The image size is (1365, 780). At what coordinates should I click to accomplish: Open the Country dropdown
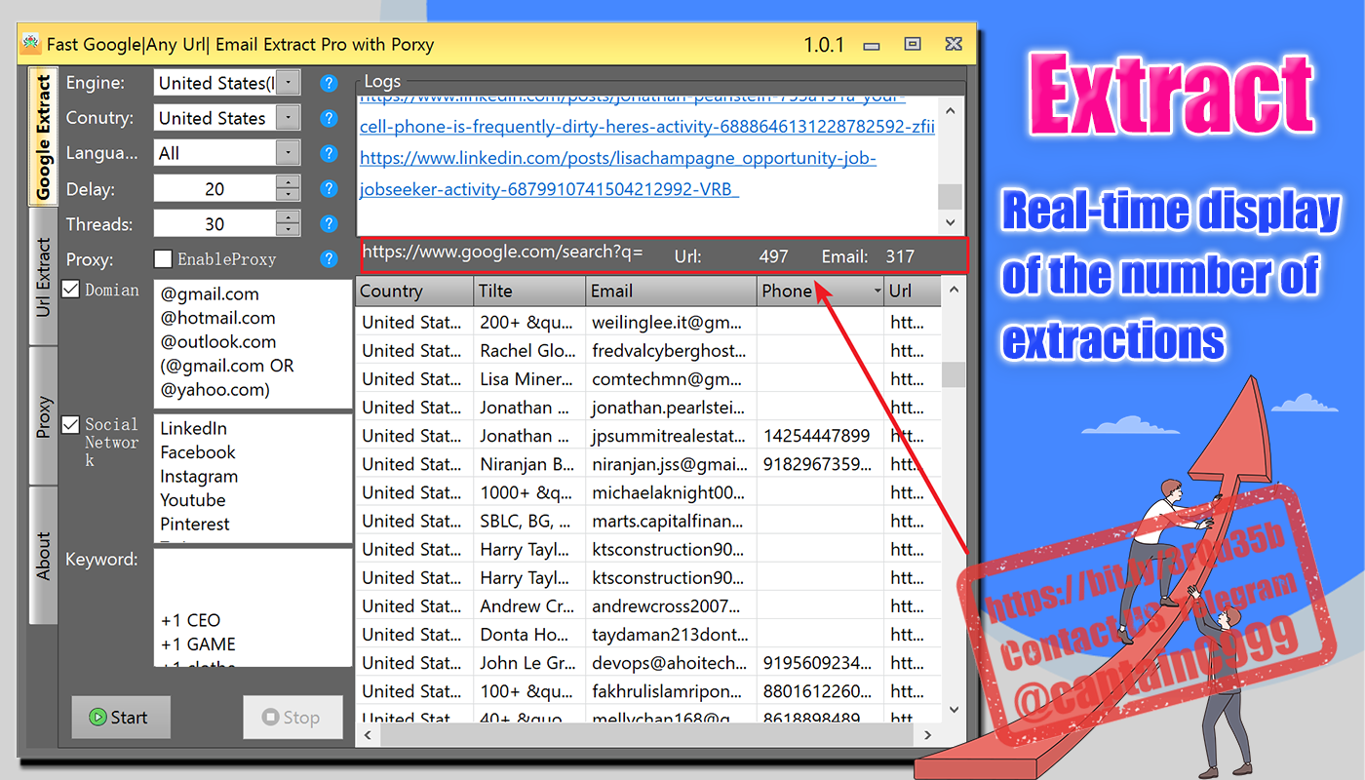(x=288, y=118)
